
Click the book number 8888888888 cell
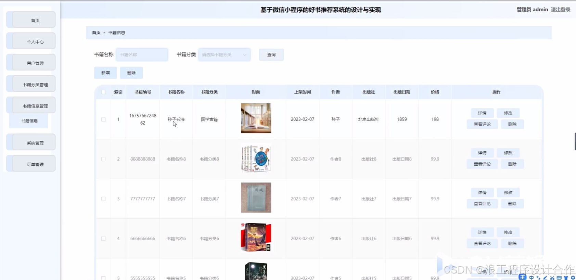(x=143, y=159)
